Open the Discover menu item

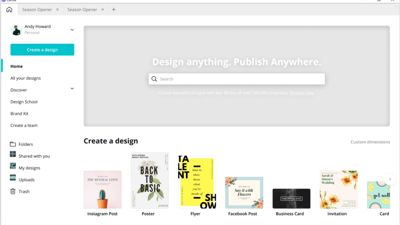click(19, 90)
